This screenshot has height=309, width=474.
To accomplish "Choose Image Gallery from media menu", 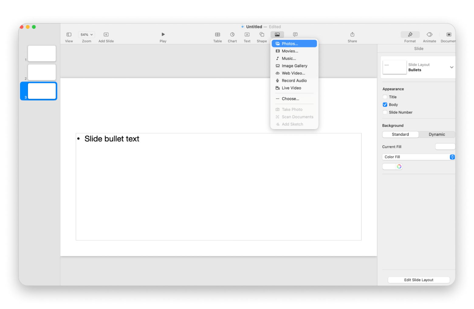I will point(294,66).
